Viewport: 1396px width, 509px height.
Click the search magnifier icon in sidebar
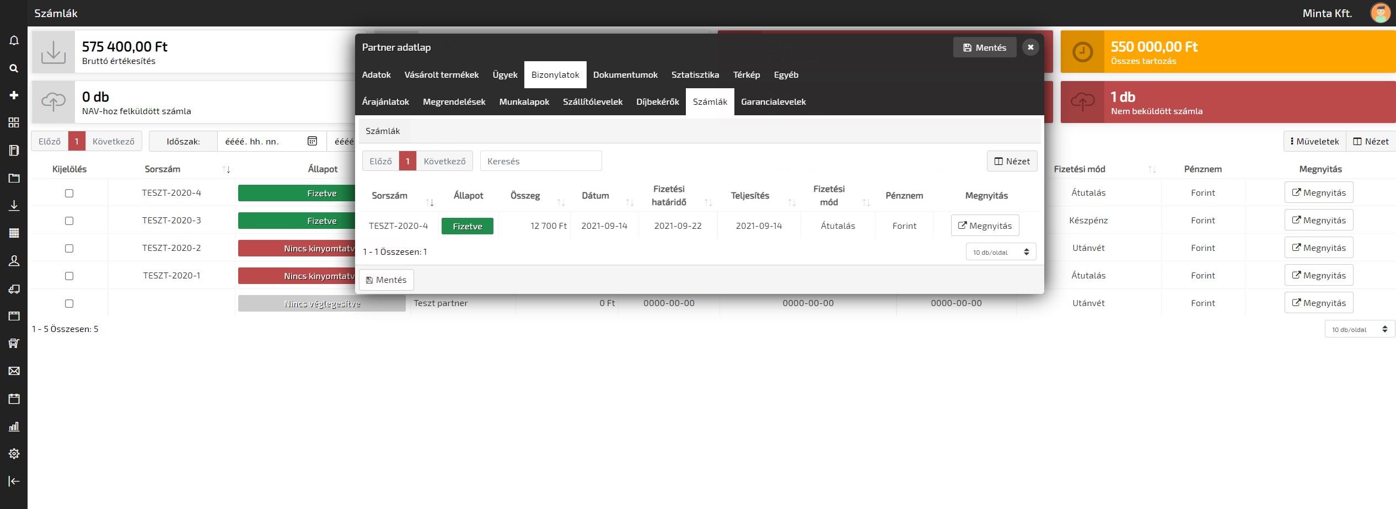[14, 68]
